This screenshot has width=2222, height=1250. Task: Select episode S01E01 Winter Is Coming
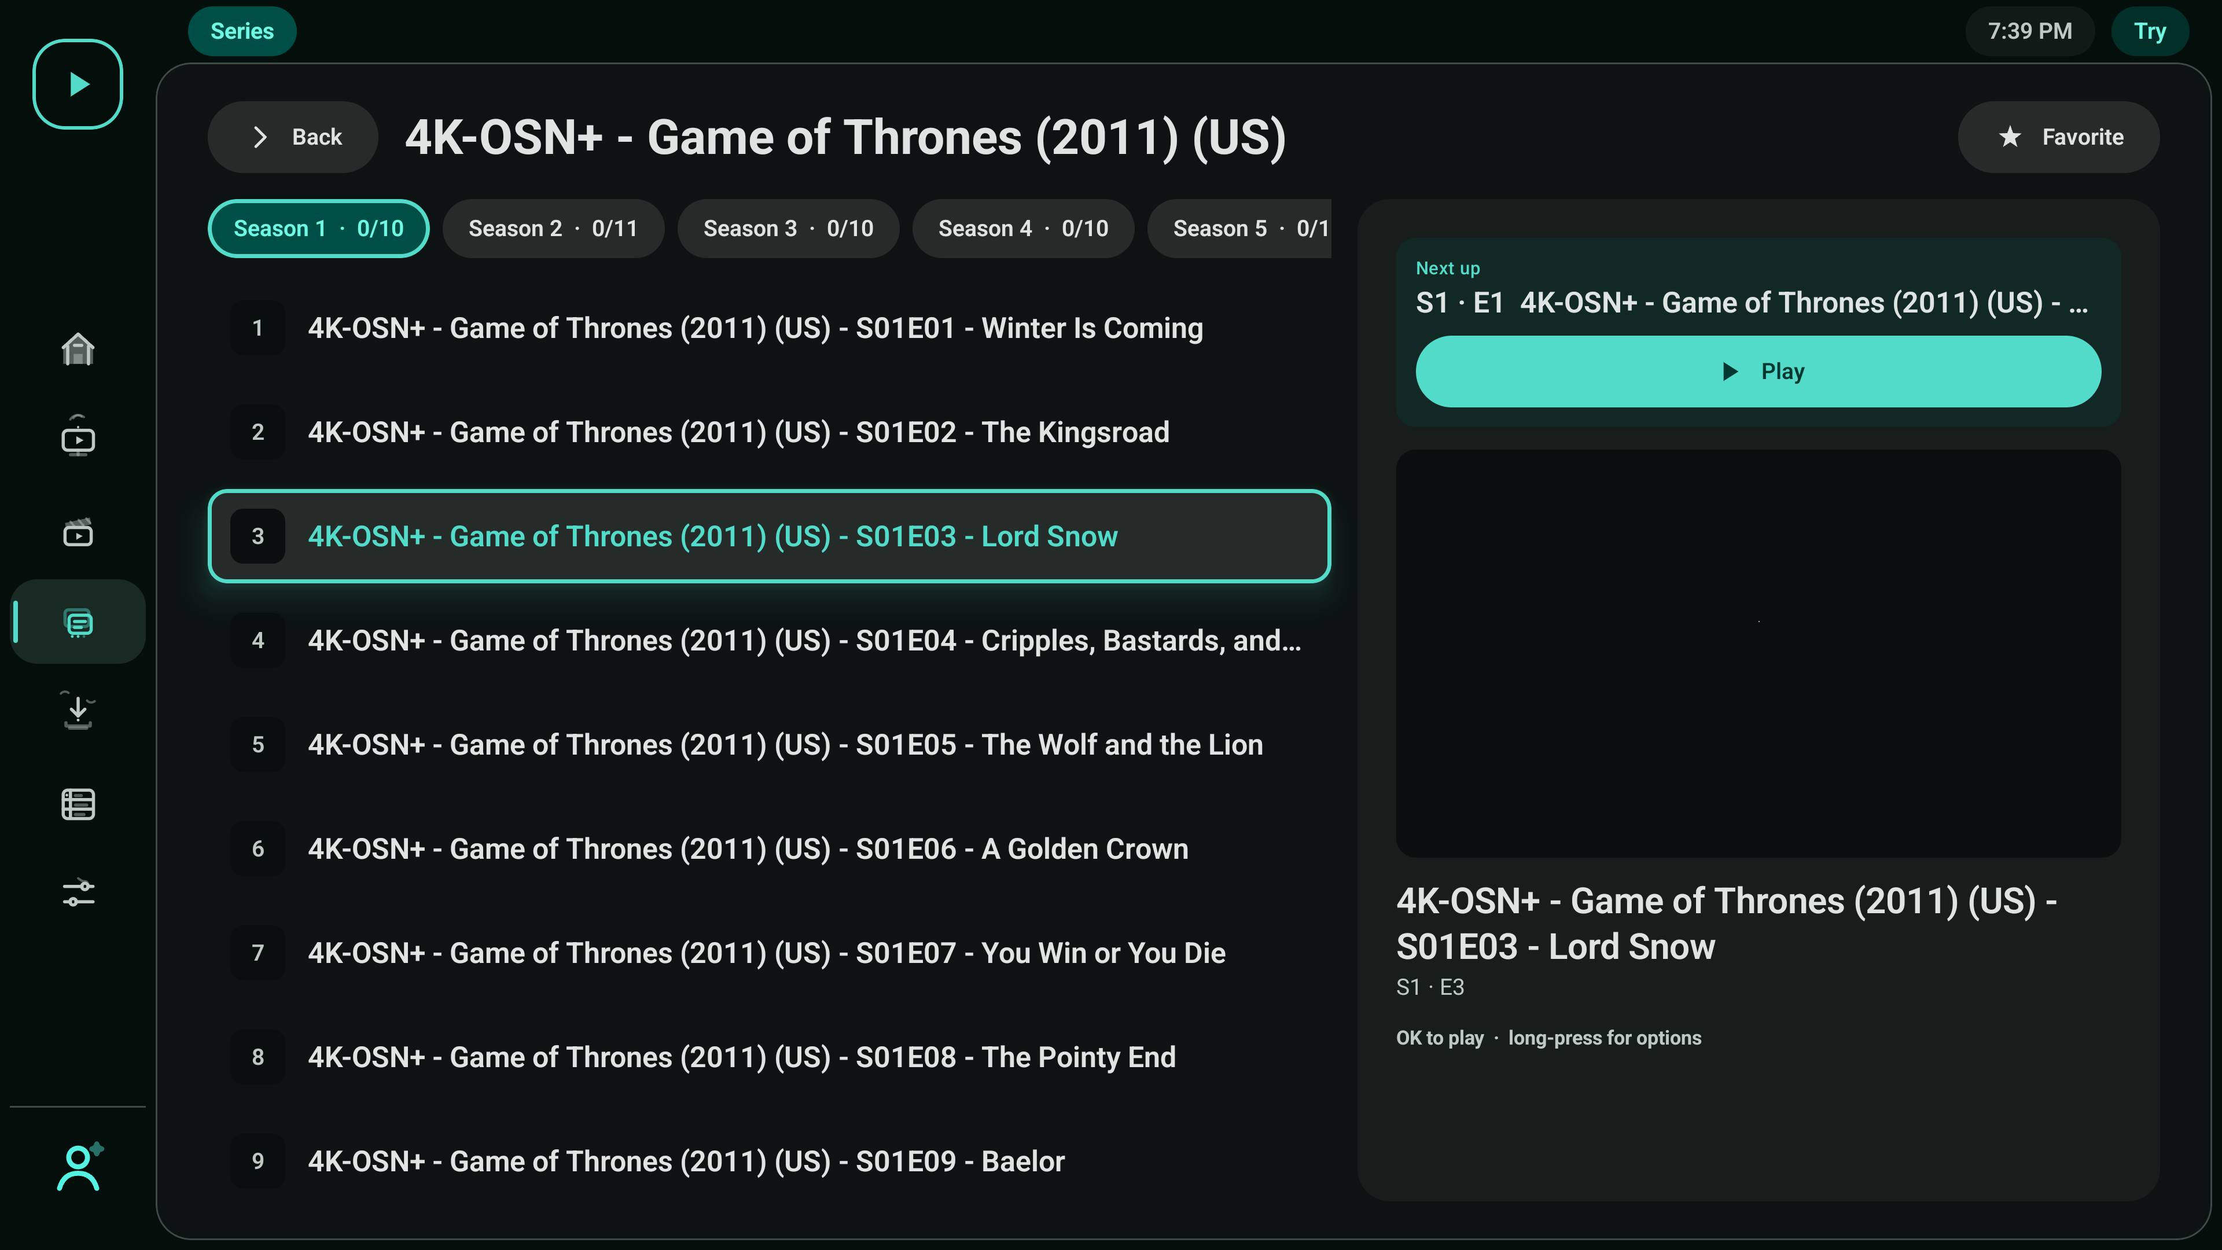[768, 328]
